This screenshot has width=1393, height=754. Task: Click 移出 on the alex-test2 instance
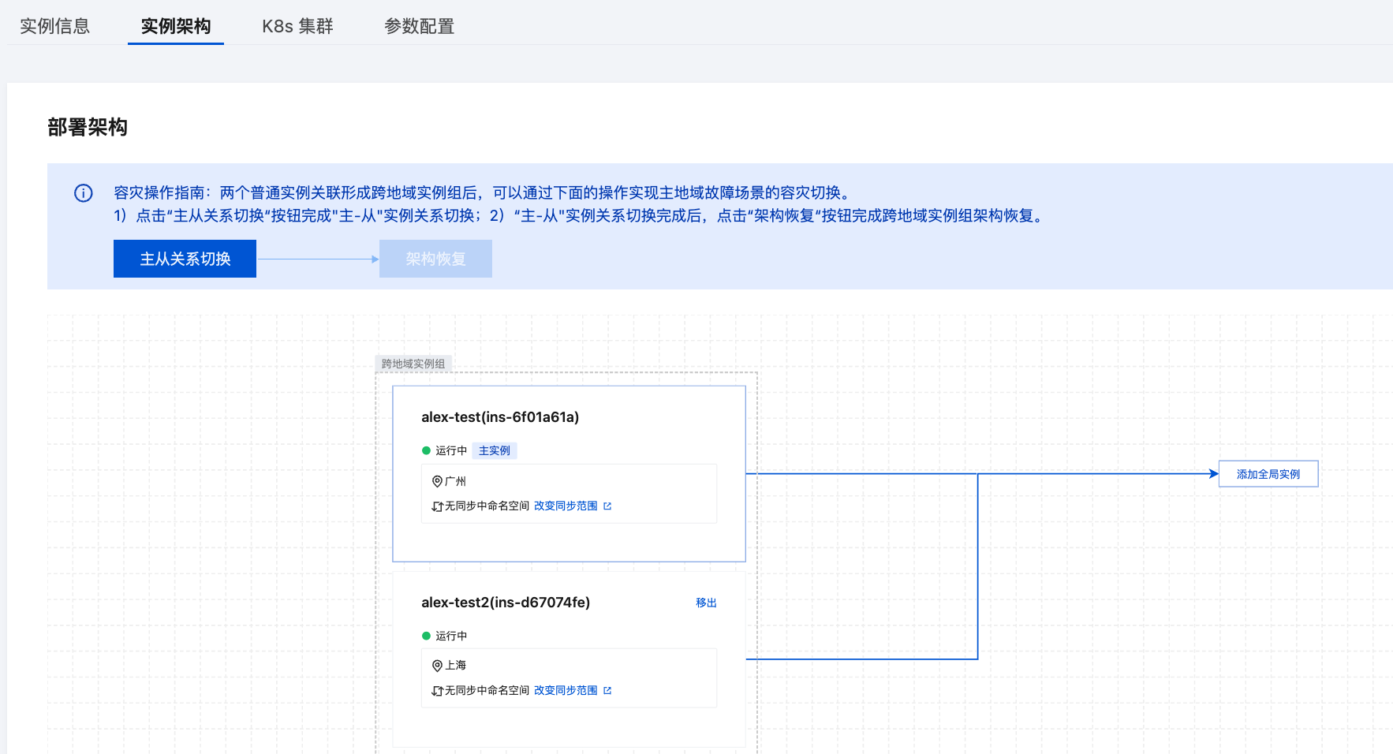pos(706,603)
